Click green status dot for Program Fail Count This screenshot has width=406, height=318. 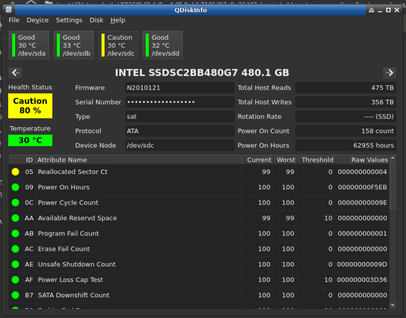15,234
